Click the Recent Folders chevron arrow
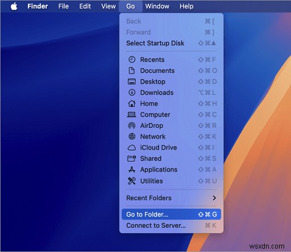The image size is (291, 252). 214,198
